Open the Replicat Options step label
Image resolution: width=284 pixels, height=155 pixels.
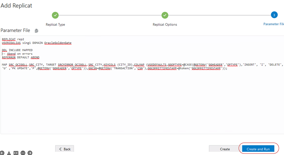pos(165,25)
